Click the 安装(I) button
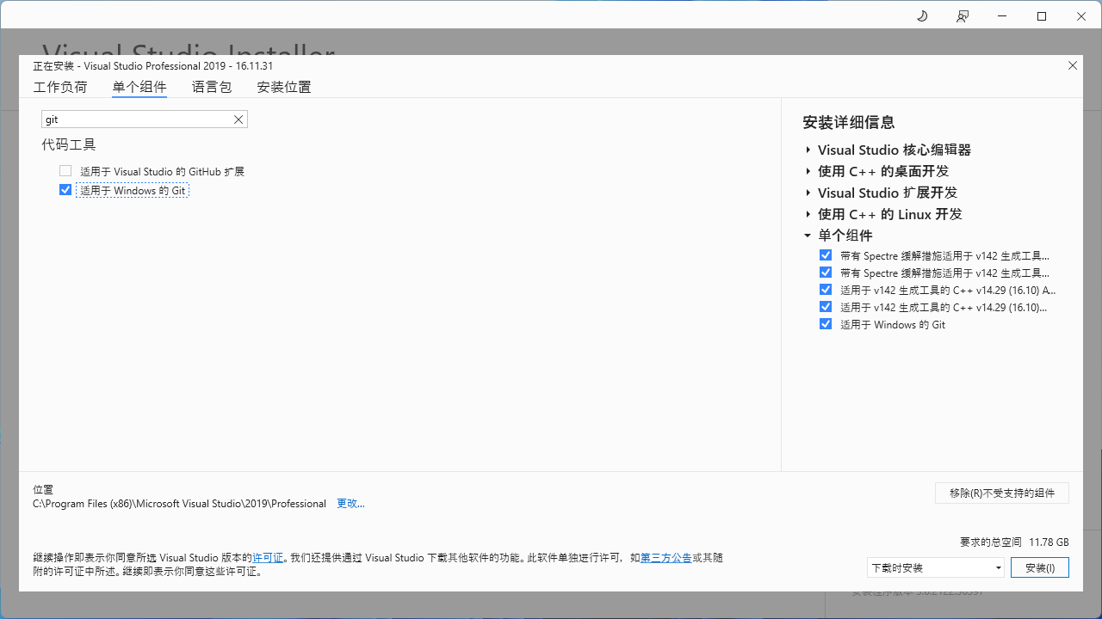The image size is (1102, 619). (1040, 567)
